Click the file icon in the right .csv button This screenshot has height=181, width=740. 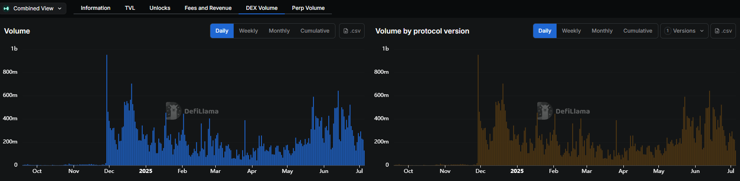point(717,31)
